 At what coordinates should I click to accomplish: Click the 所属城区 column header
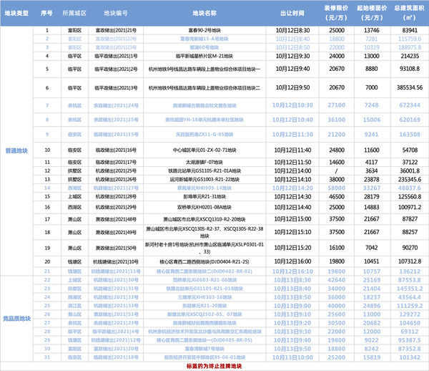click(74, 13)
